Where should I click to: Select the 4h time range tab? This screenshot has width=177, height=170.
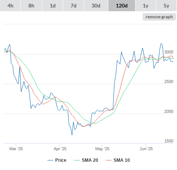pos(10,6)
